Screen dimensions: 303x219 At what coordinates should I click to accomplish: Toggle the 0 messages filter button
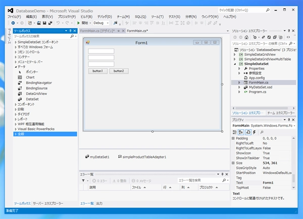141,181
